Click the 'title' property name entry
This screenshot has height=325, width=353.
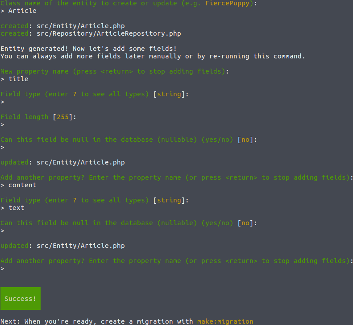[18, 79]
